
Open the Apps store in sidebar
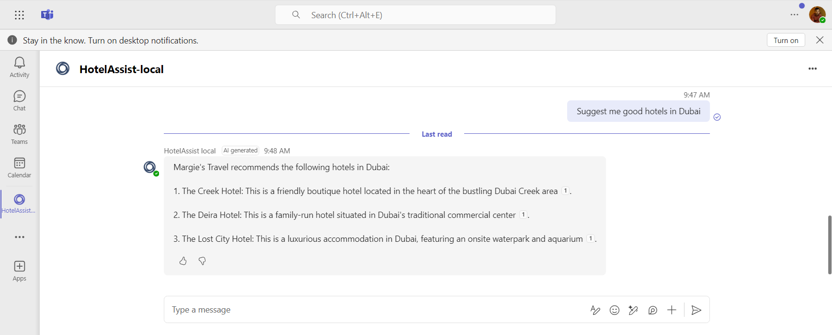[x=19, y=271]
